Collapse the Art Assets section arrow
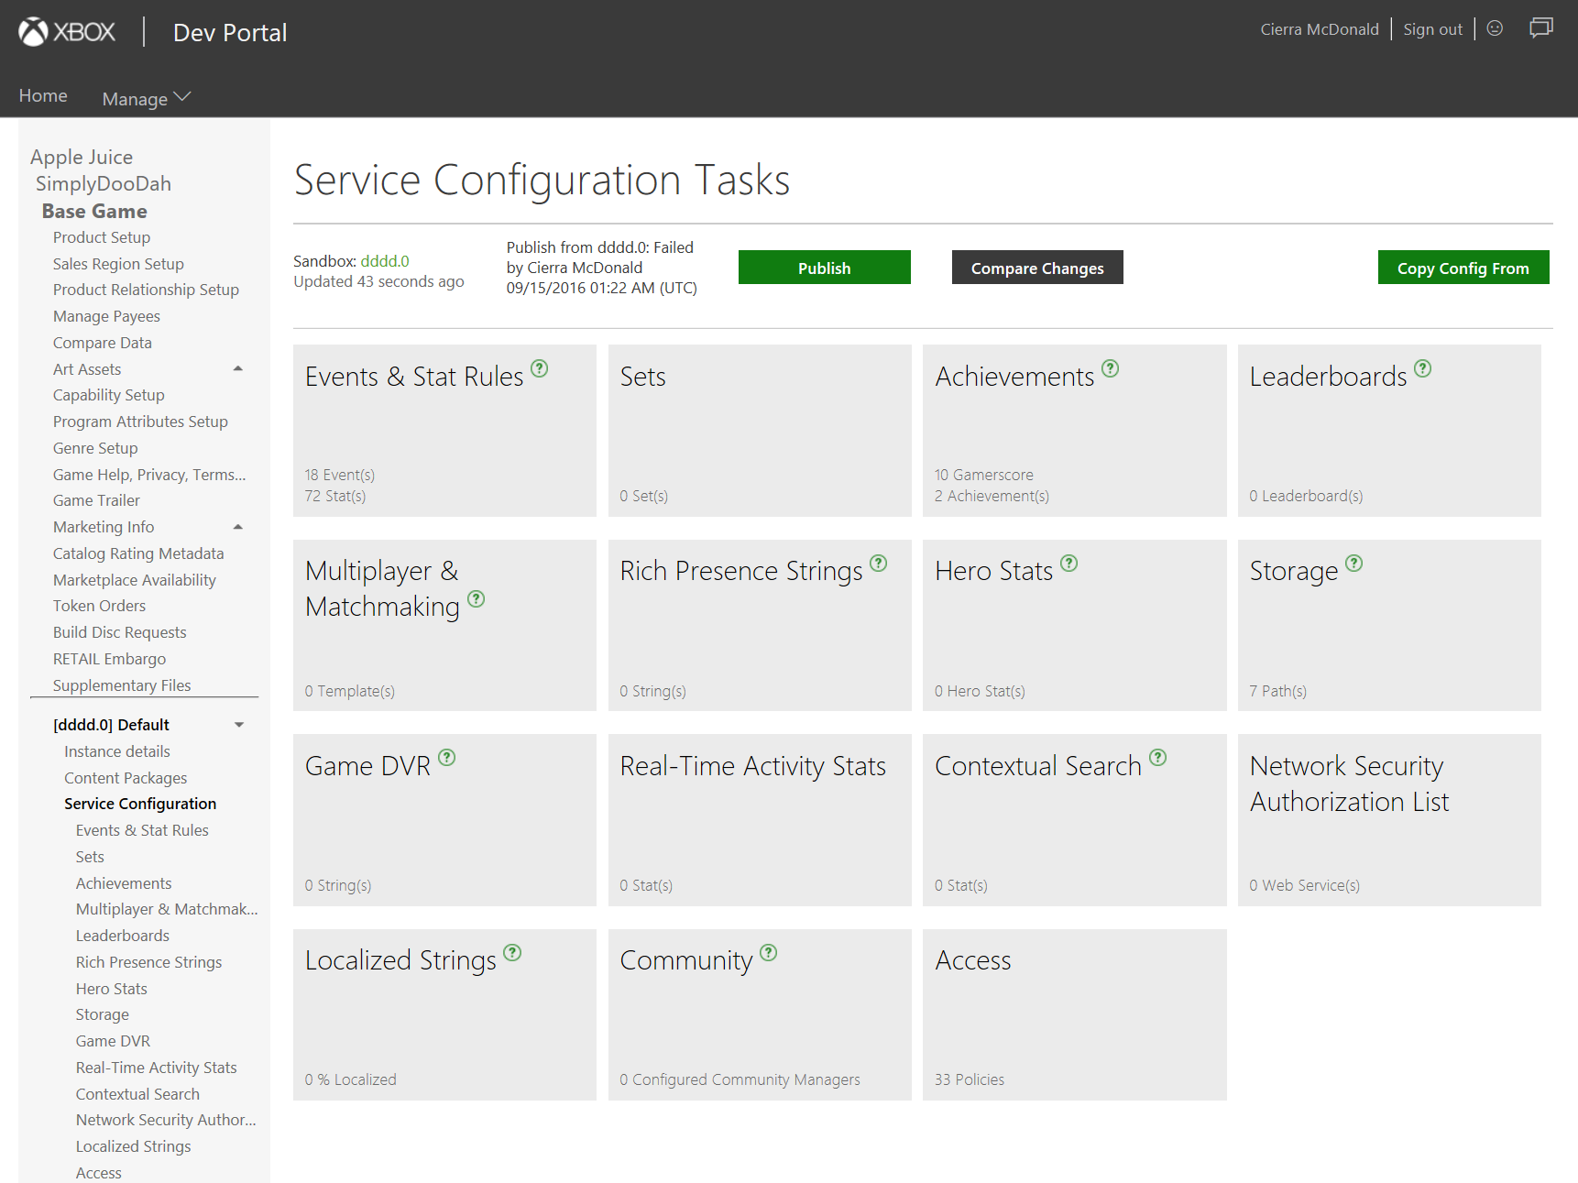This screenshot has width=1578, height=1183. click(238, 368)
